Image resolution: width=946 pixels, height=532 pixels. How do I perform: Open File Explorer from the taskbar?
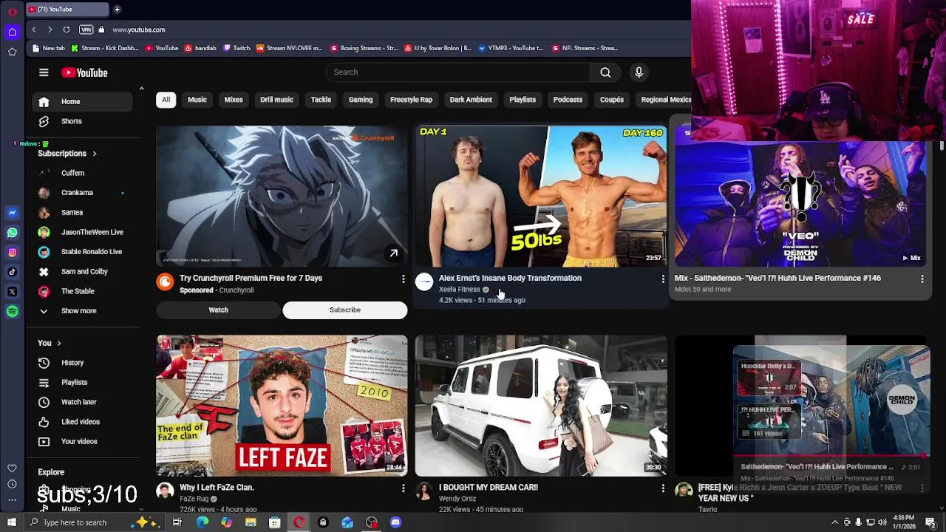pyautogui.click(x=251, y=522)
